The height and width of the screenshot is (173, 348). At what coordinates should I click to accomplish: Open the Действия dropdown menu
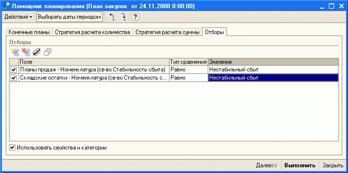[18, 17]
